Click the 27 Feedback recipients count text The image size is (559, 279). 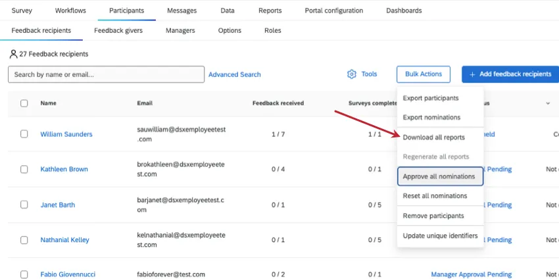(x=54, y=54)
